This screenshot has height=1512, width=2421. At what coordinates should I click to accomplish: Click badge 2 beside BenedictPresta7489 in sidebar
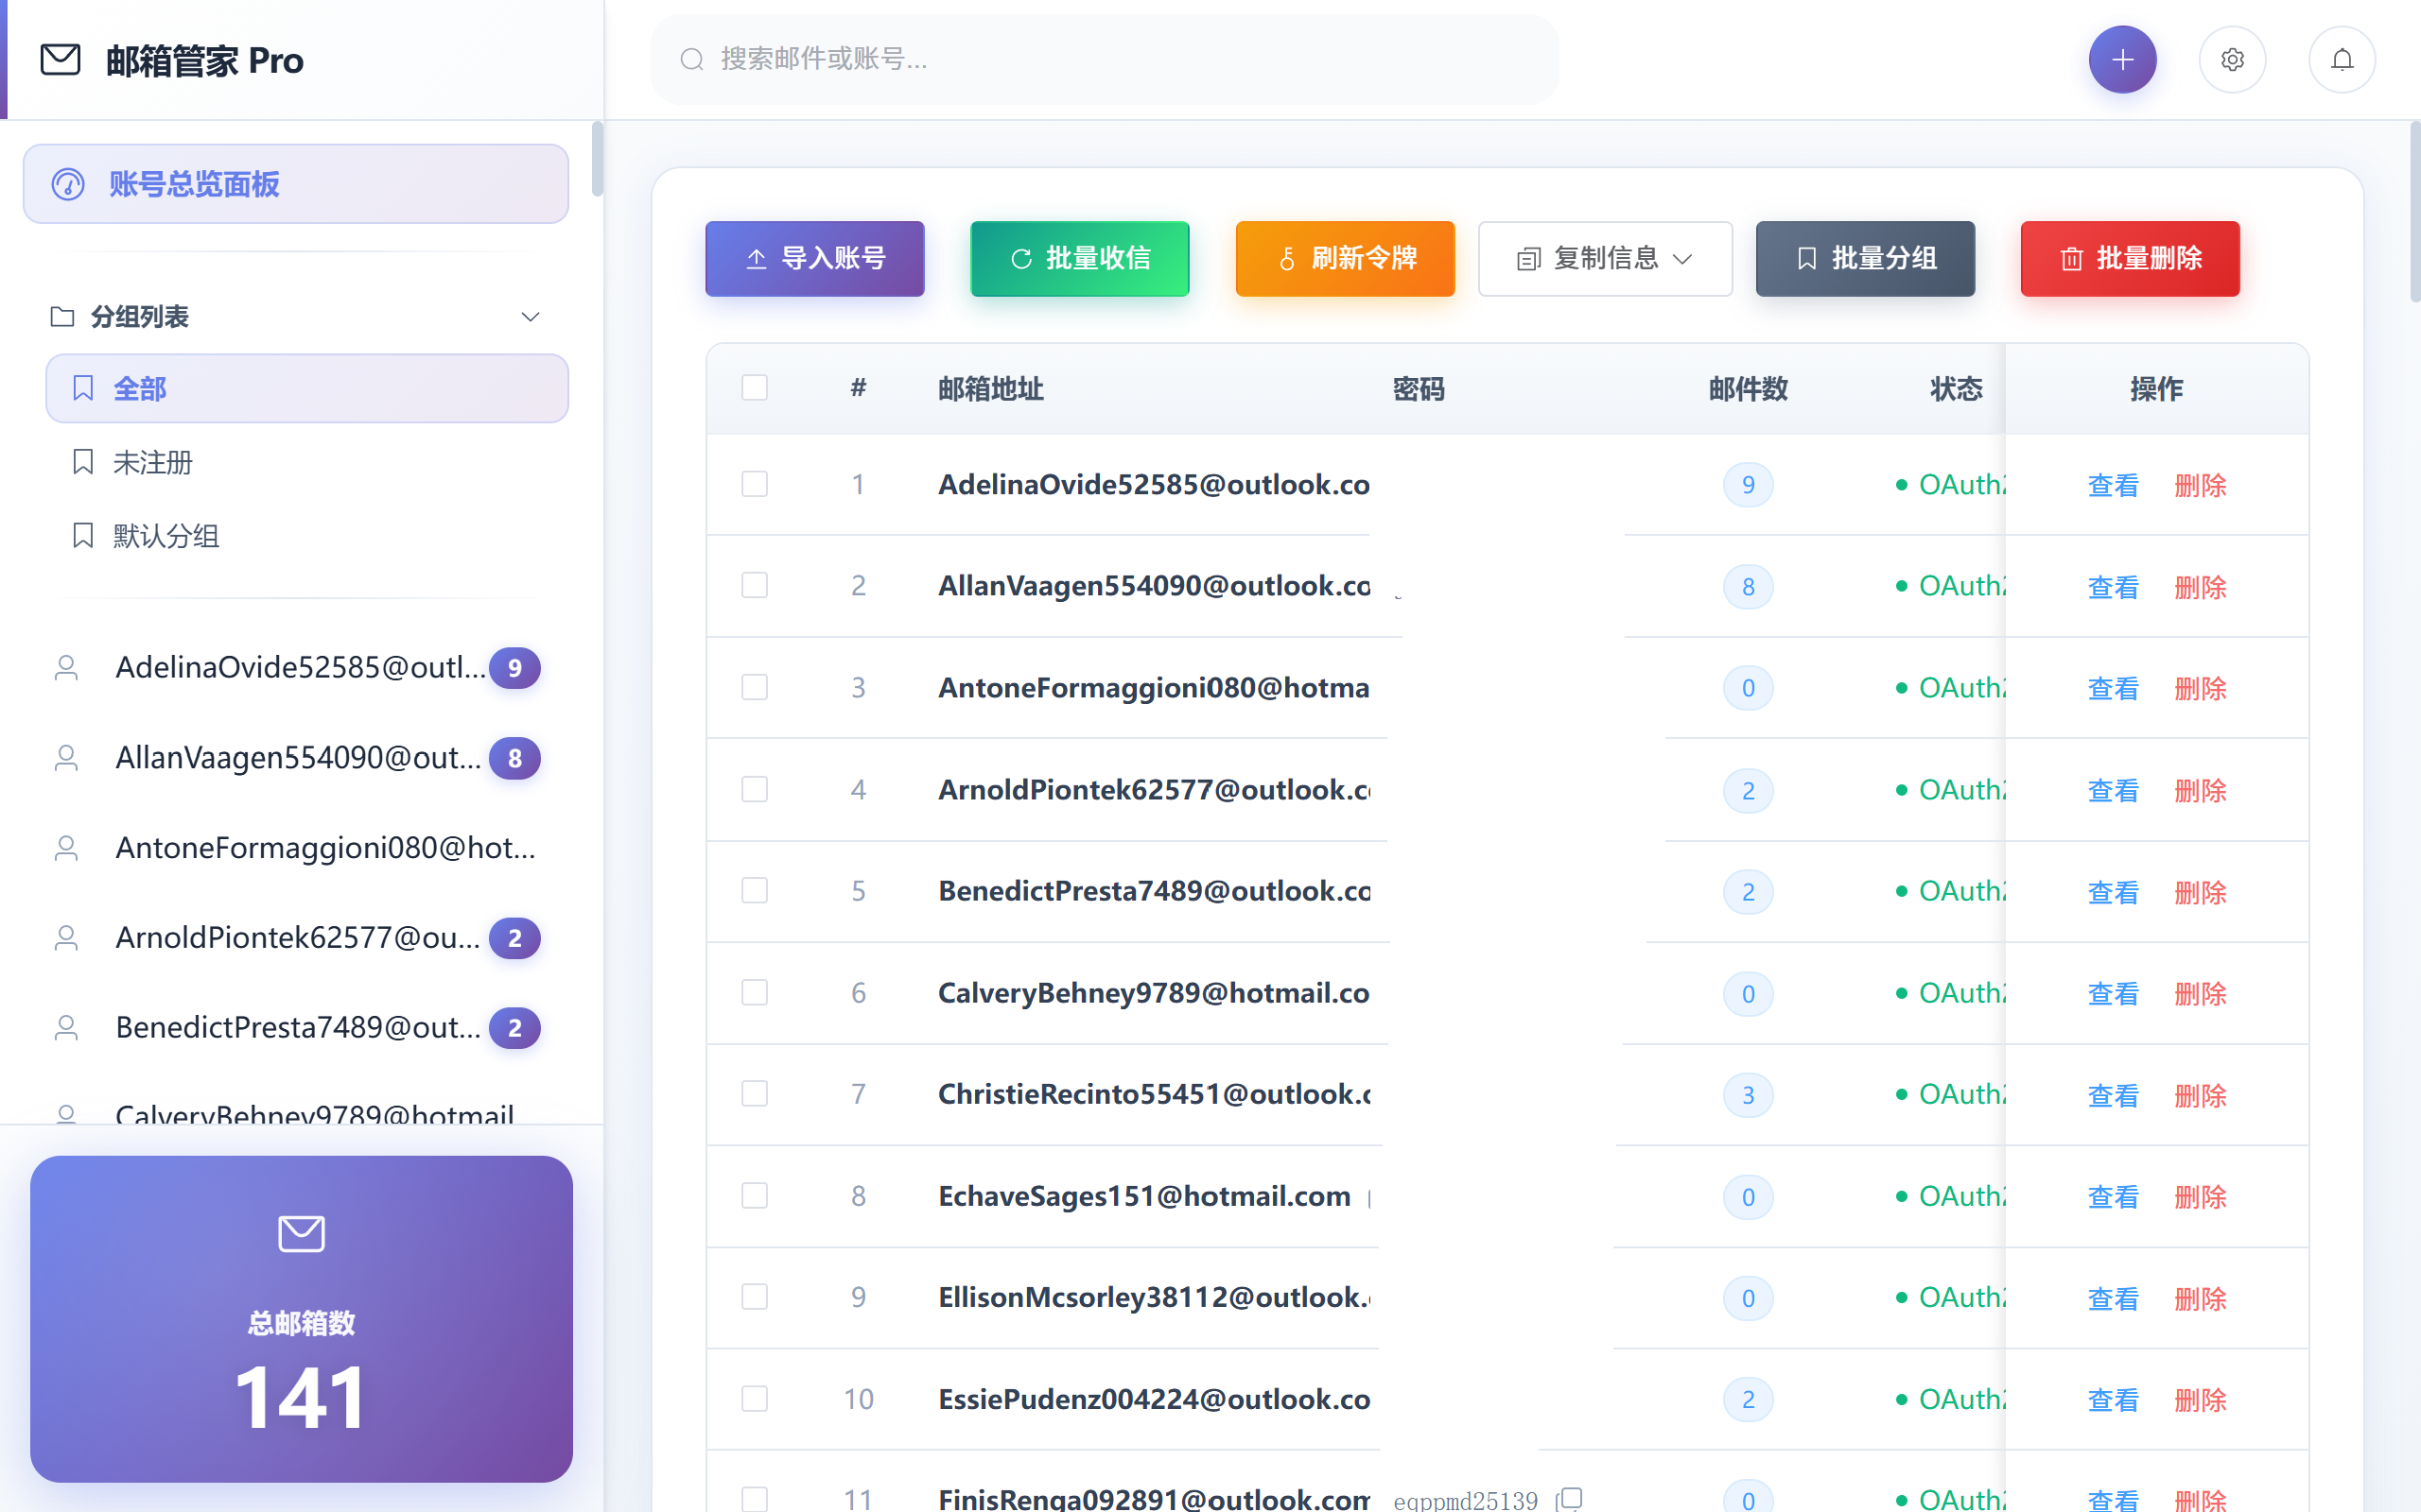514,1028
